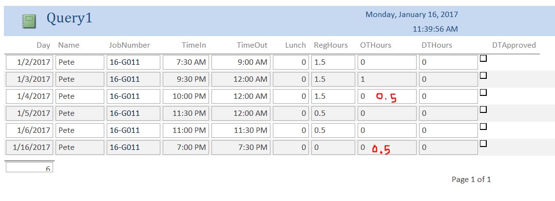
Task: Select the Day field showing 1/2/2017
Action: click(x=29, y=62)
